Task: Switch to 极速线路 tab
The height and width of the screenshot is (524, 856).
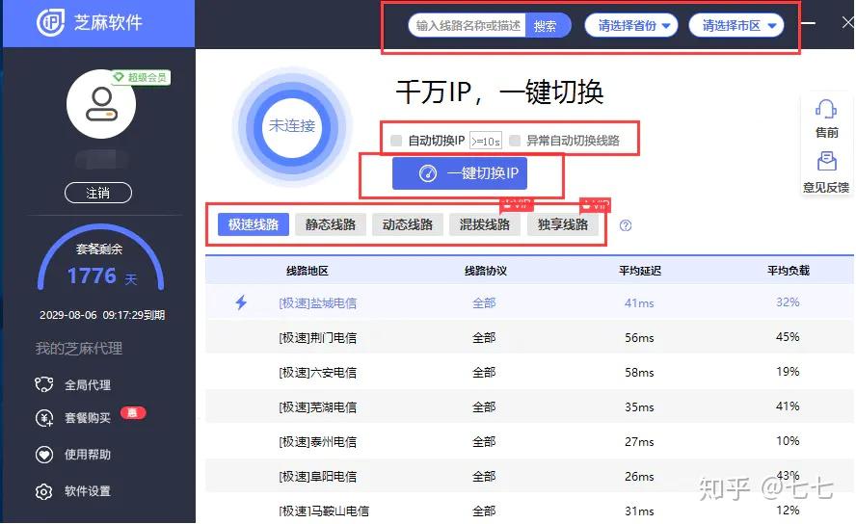Action: pos(254,224)
